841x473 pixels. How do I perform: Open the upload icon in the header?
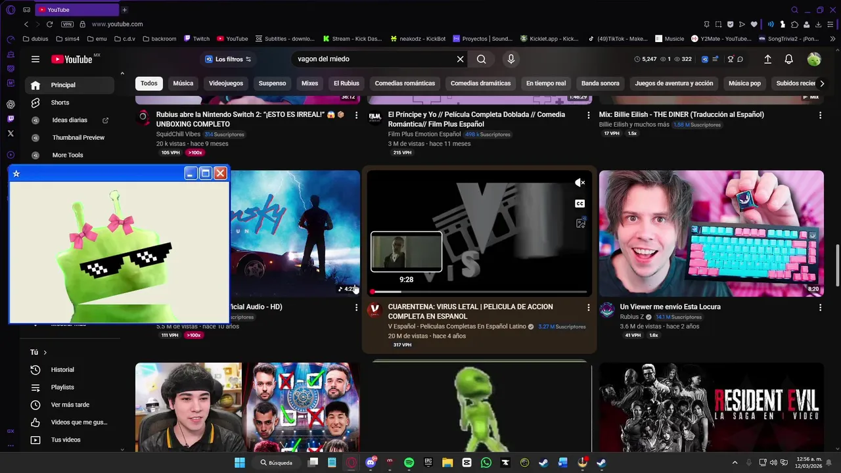767,59
